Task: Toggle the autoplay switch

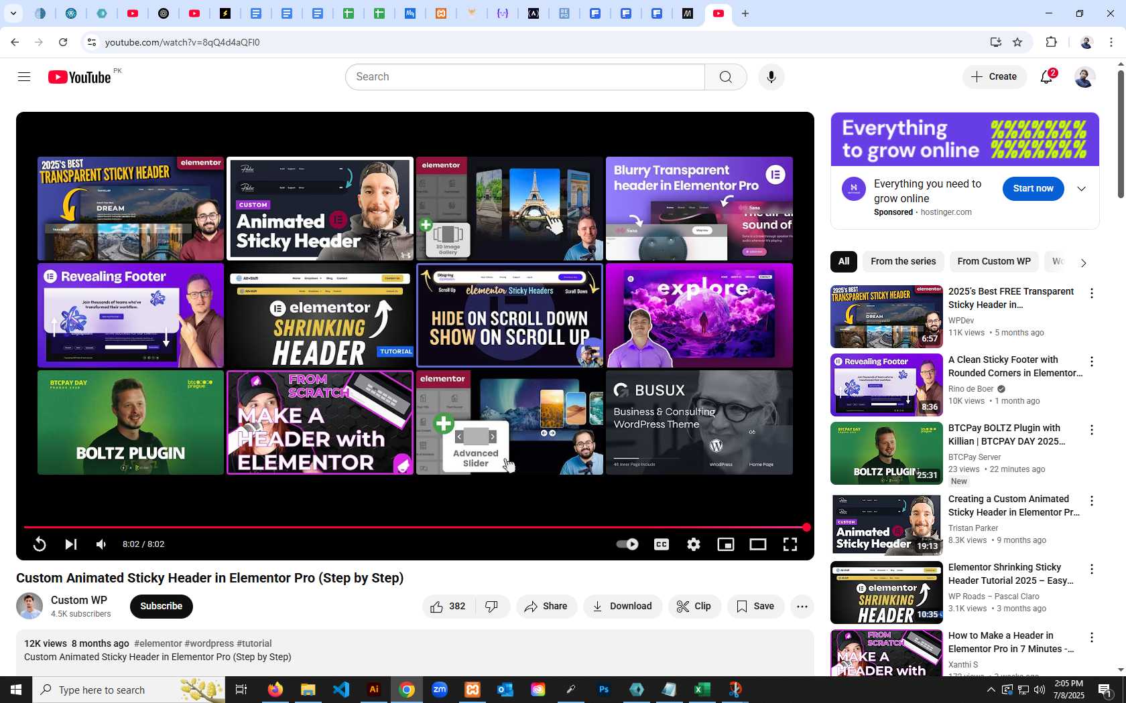Action: (627, 544)
